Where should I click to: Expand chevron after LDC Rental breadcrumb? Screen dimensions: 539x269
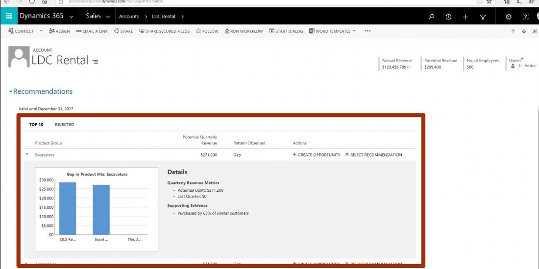point(183,17)
